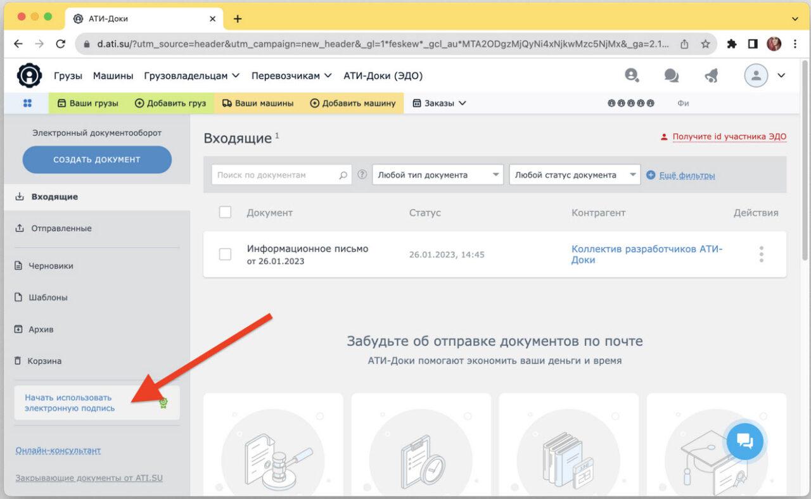Reload the page

click(x=61, y=44)
